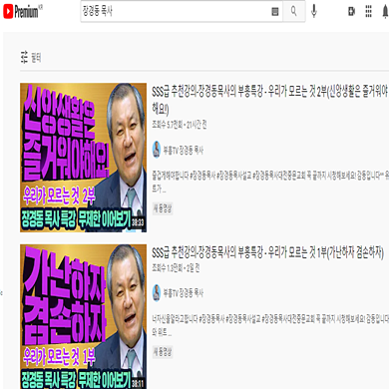Open the 신앙생활은 즐거워야해요 video thumbnail
Image resolution: width=389 pixels, height=389 pixels.
(83, 158)
